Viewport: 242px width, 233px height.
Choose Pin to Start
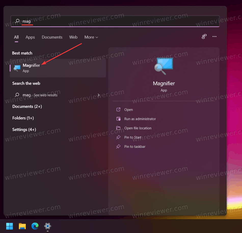pos(133,137)
